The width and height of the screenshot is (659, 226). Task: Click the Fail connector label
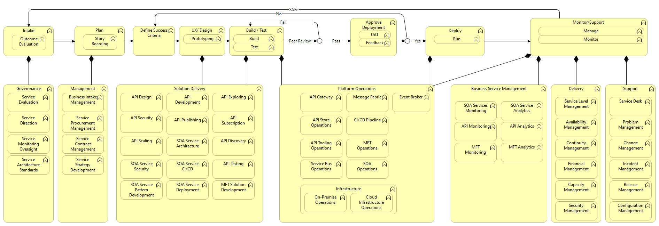283,22
